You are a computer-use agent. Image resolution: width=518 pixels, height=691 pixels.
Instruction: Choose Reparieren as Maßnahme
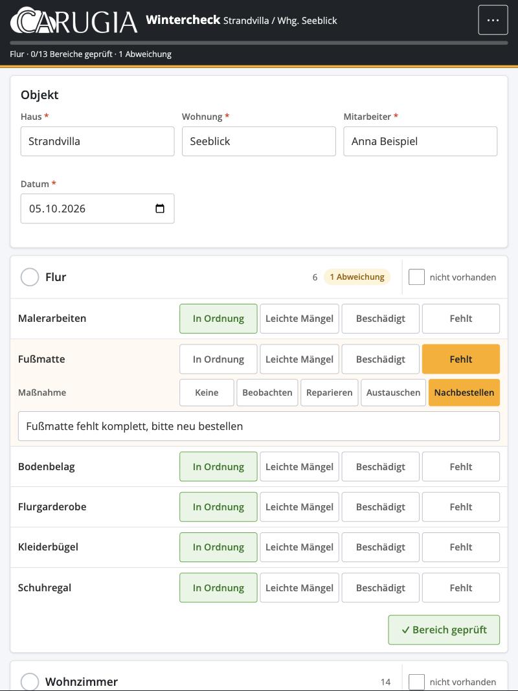click(330, 392)
